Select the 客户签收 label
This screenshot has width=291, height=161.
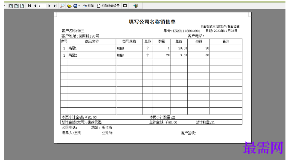(x=189, y=133)
